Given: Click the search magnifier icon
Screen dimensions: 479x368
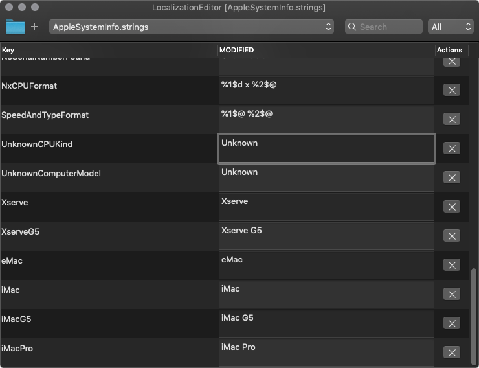Looking at the screenshot, I should (x=352, y=27).
